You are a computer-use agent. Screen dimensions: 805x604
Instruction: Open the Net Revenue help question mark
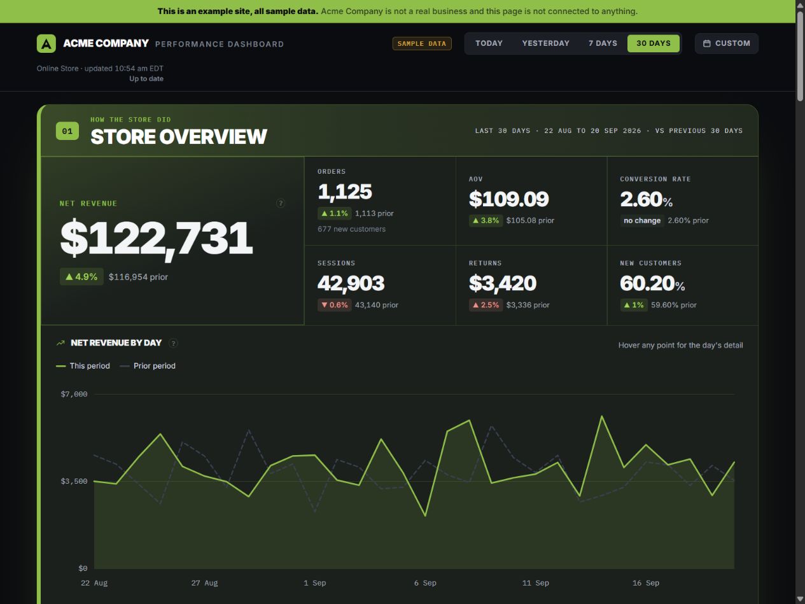(281, 203)
